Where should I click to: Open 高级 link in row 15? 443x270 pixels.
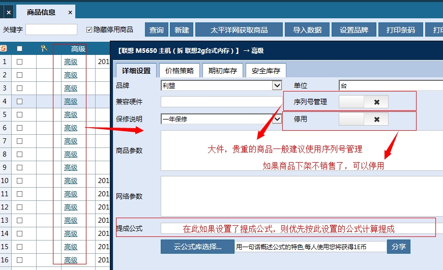[71, 247]
